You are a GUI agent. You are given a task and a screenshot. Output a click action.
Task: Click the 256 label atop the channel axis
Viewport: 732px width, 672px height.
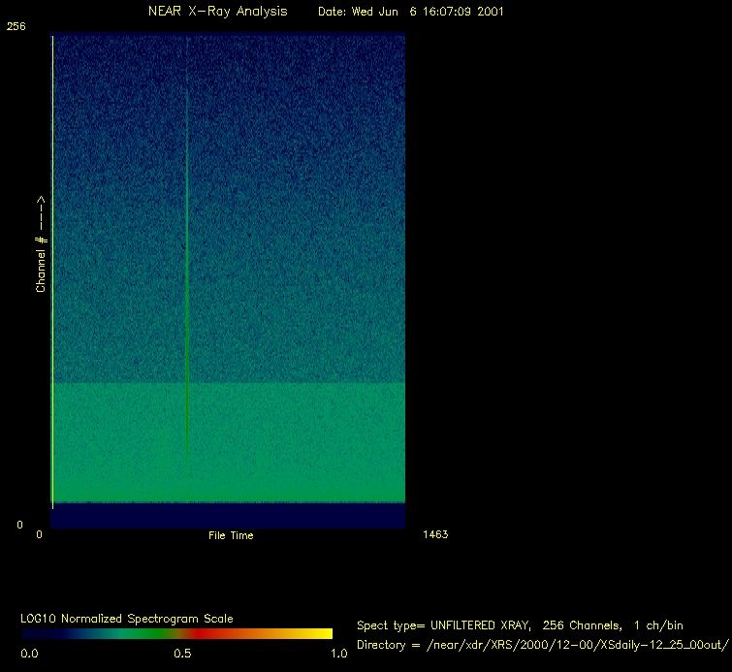click(x=16, y=27)
